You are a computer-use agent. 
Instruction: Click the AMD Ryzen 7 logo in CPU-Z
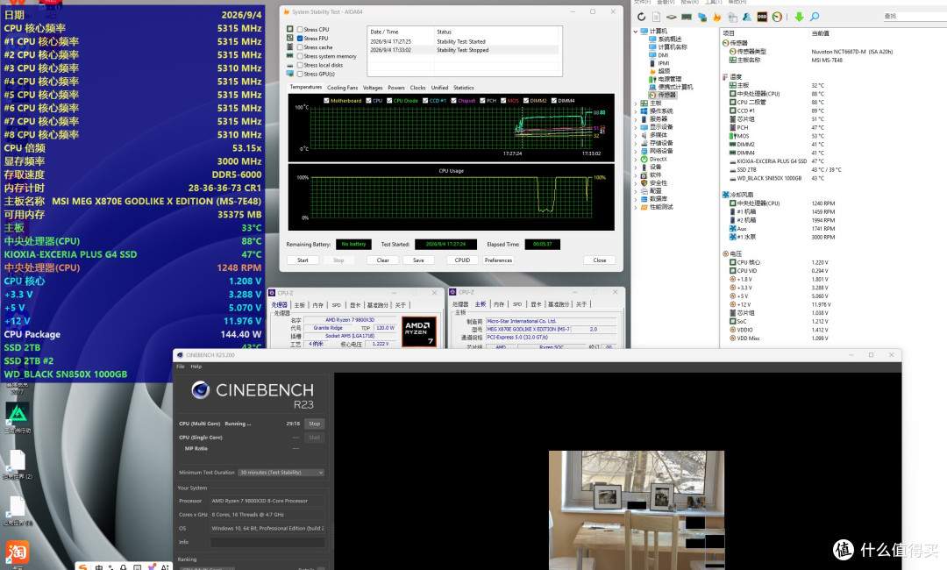pyautogui.click(x=419, y=332)
